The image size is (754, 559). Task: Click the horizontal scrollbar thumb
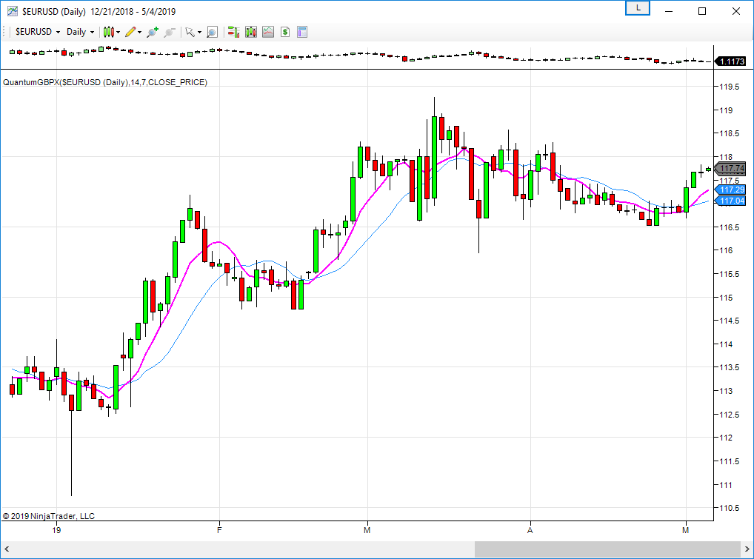pyautogui.click(x=607, y=549)
